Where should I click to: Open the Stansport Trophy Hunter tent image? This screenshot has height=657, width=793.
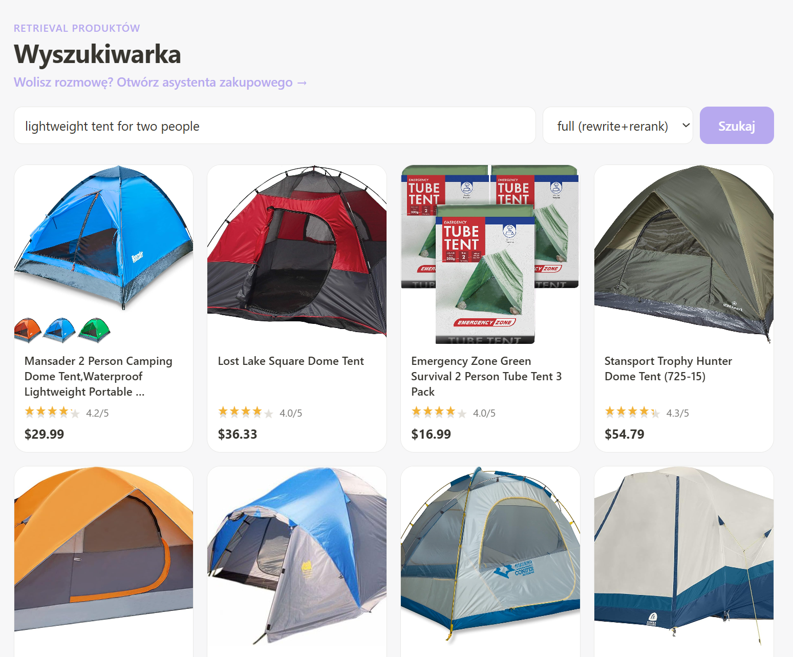684,254
